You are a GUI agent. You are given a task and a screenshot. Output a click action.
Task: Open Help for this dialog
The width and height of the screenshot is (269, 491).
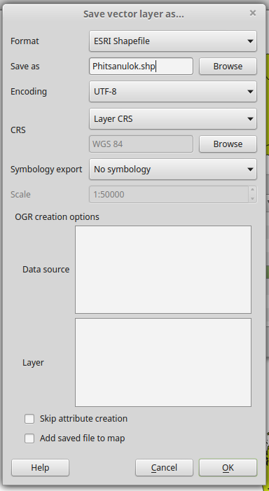[x=40, y=468]
